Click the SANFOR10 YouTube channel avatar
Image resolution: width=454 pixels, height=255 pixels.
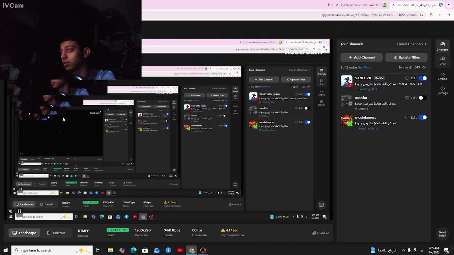[347, 81]
